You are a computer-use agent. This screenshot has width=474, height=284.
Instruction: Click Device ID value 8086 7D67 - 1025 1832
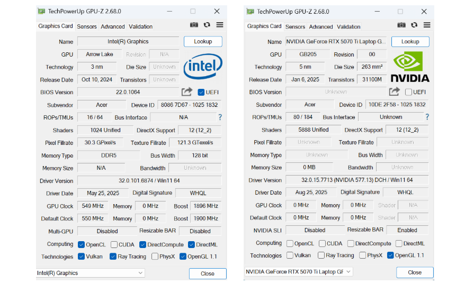pos(189,105)
